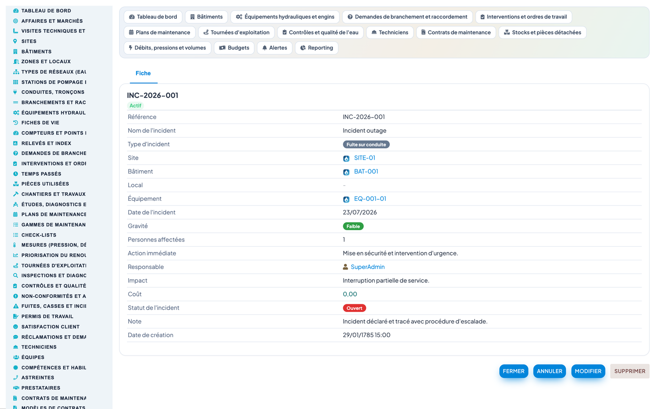Open Équipements hydrauliques et engins shortcut
662x409 pixels.
pyautogui.click(x=285, y=17)
